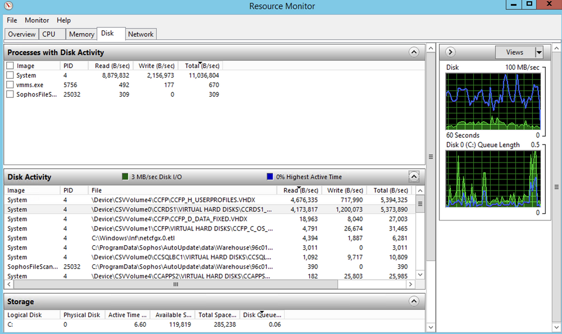Switch to the Overview tab
The height and width of the screenshot is (334, 562).
(21, 34)
